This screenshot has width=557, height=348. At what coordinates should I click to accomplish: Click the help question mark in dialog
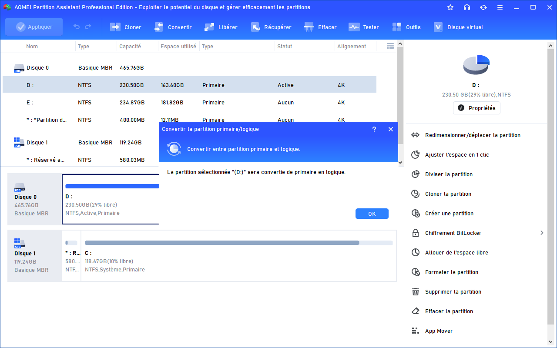[374, 129]
